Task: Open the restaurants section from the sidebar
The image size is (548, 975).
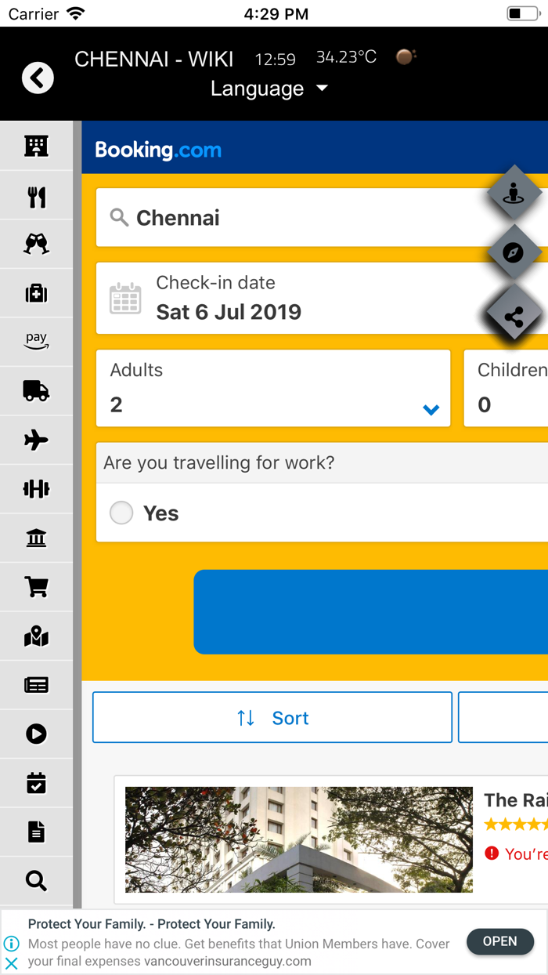Action: pos(36,196)
